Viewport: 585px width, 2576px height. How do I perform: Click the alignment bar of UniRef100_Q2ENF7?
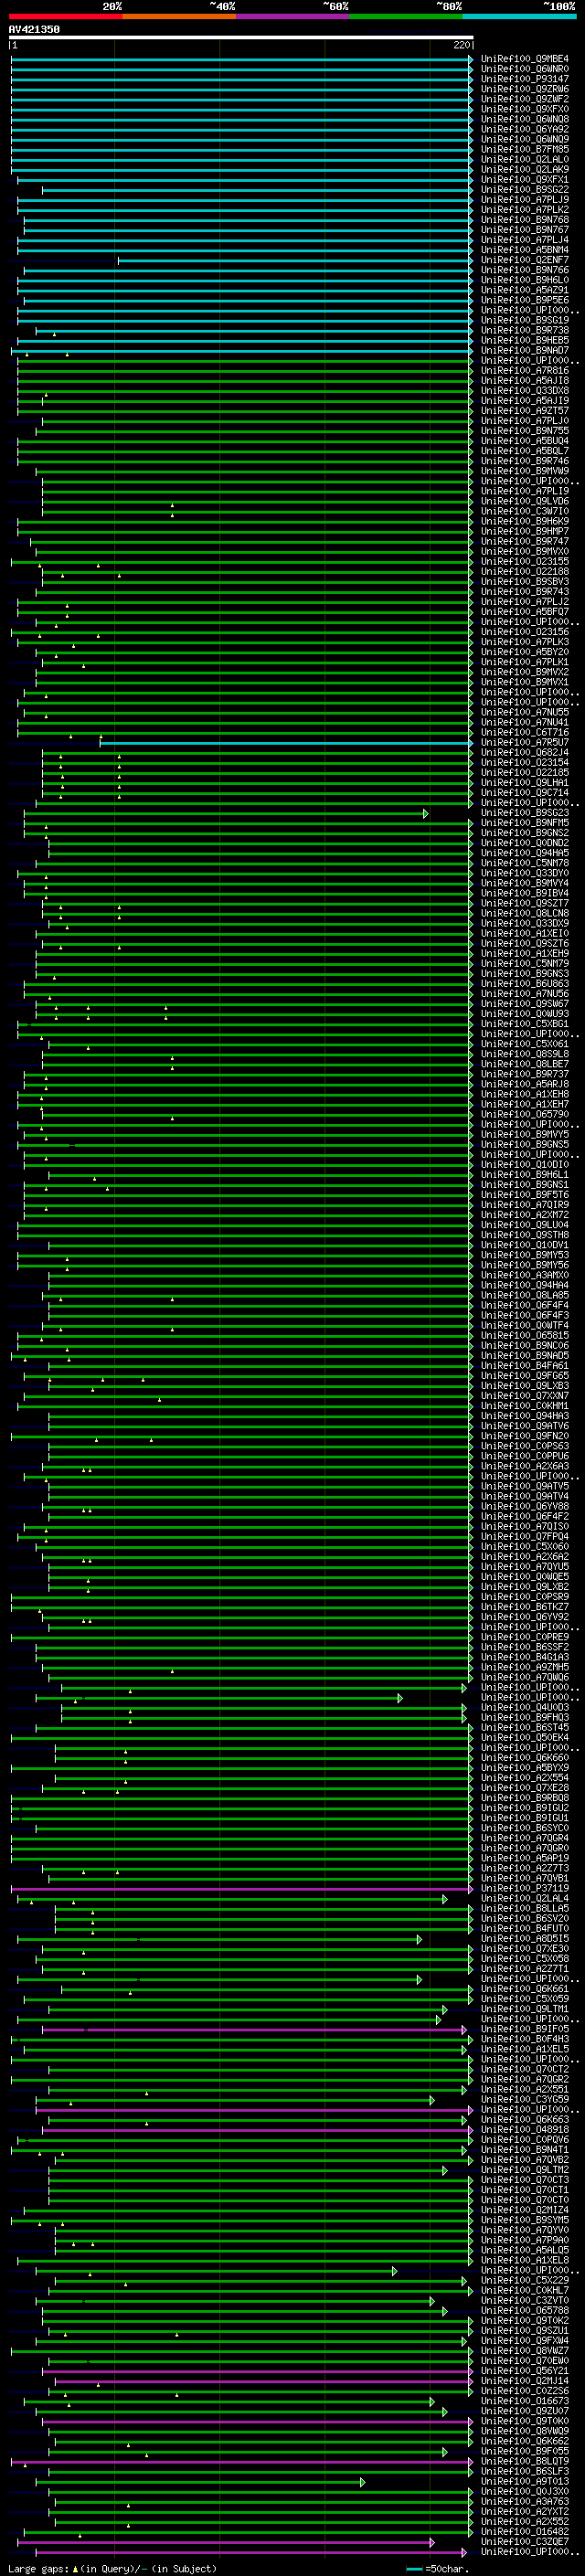[x=294, y=260]
